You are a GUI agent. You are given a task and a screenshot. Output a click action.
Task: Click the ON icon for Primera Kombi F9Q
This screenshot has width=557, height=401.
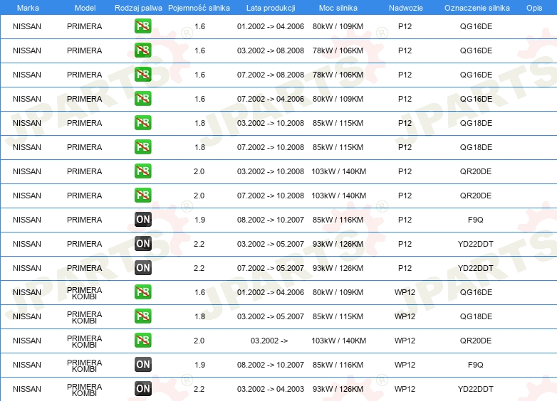tap(142, 365)
